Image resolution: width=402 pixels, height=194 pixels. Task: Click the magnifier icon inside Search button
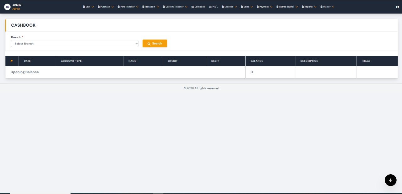coord(149,44)
